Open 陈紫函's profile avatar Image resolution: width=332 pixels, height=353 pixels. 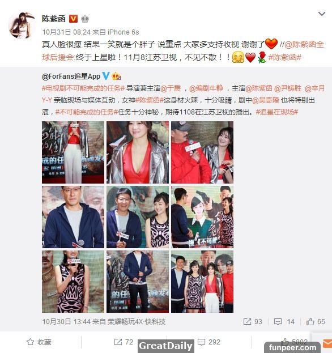[22, 25]
